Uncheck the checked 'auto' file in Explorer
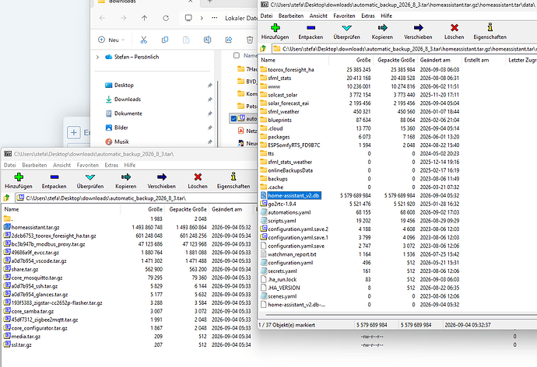This screenshot has width=537, height=367. 233,119
